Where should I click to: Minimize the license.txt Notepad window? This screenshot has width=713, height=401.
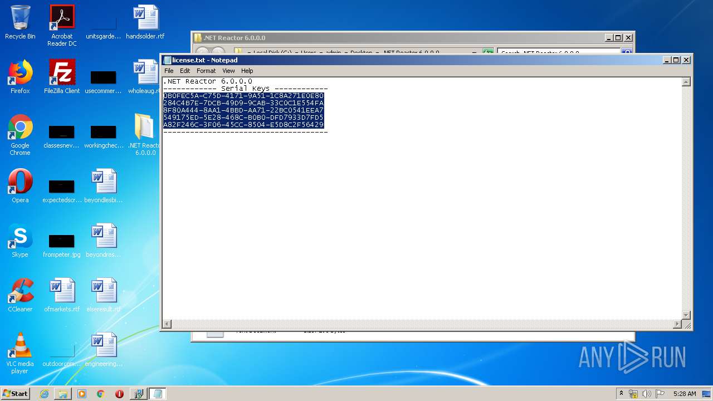pyautogui.click(x=667, y=60)
